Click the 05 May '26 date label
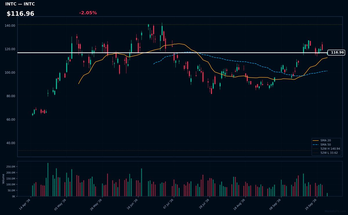The height and width of the screenshot is (215, 348). coord(60,204)
